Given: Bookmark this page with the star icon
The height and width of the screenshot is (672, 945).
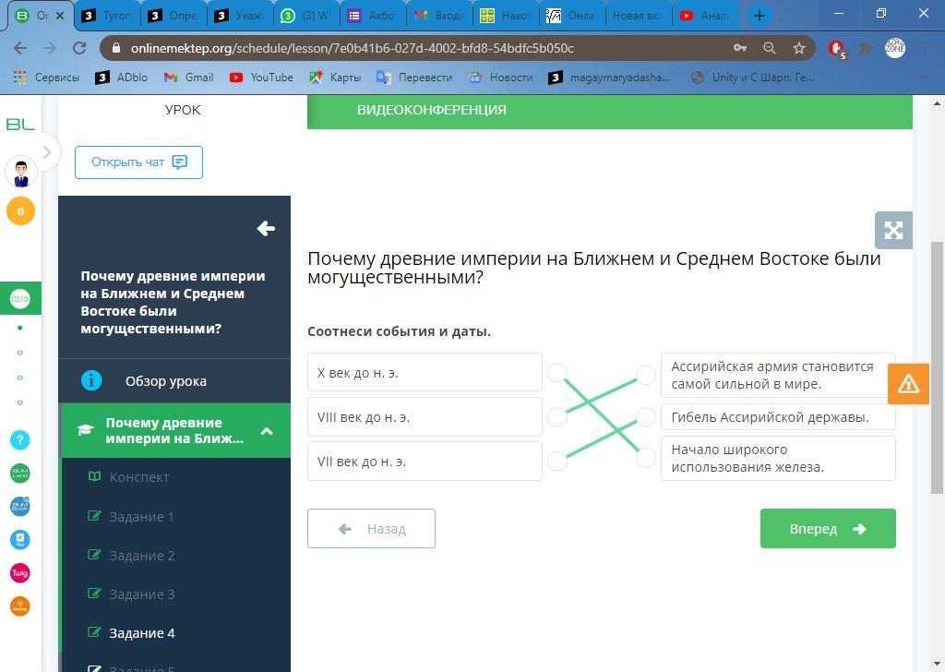Looking at the screenshot, I should point(799,48).
